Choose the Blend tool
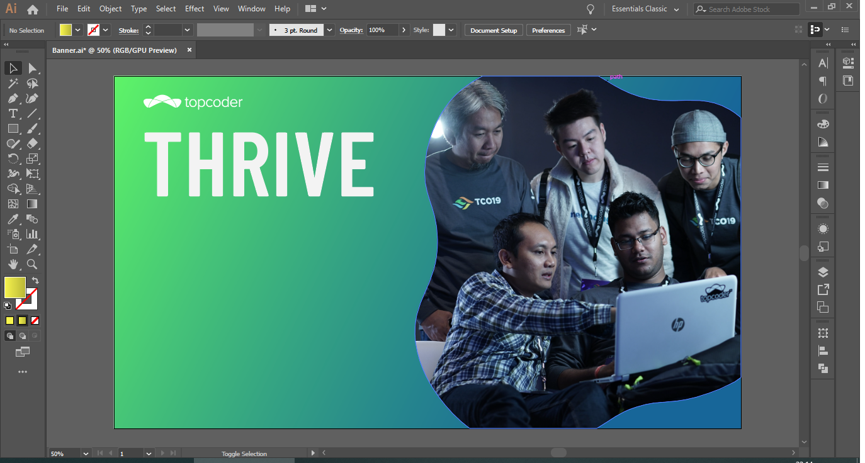This screenshot has height=463, width=865. (x=33, y=219)
